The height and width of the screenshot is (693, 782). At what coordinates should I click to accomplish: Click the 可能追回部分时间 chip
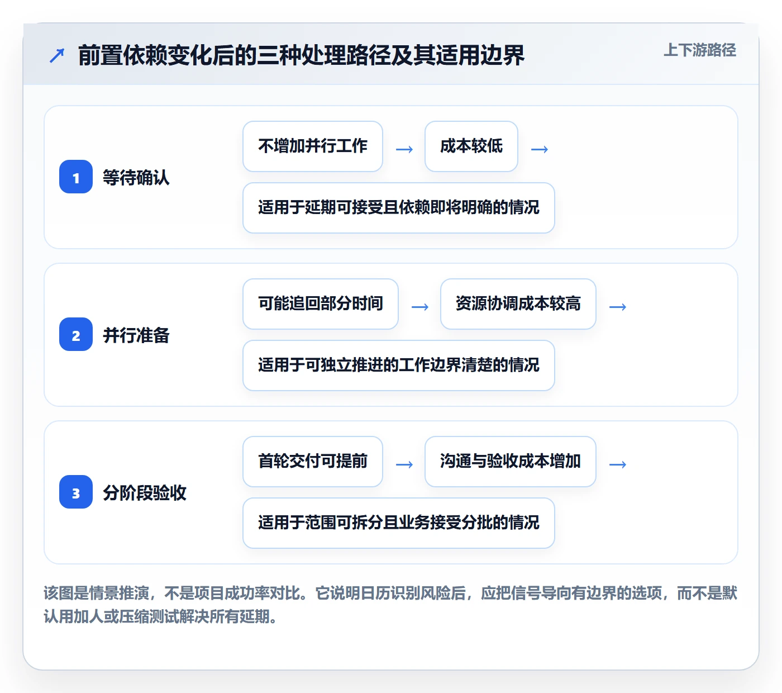pyautogui.click(x=321, y=304)
